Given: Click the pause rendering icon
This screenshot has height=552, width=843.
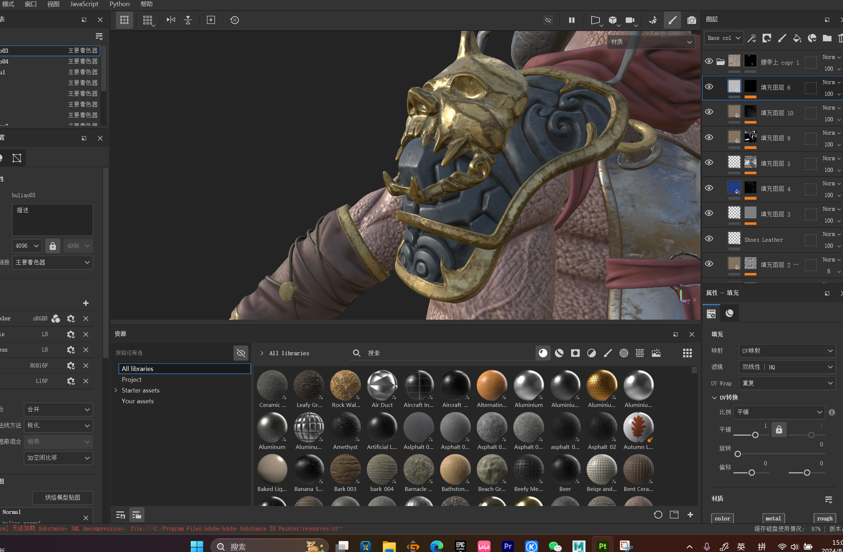Looking at the screenshot, I should point(571,20).
